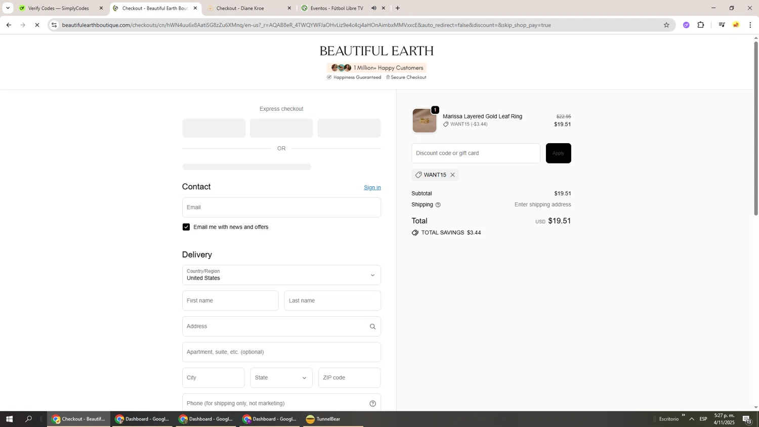Expand the Country/Region dropdown

pyautogui.click(x=281, y=275)
